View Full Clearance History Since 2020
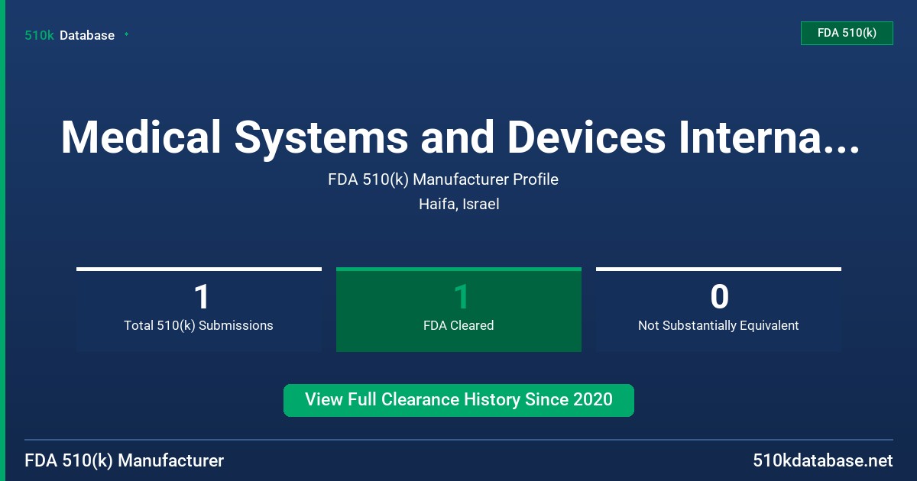This screenshot has width=917, height=481. (458, 400)
